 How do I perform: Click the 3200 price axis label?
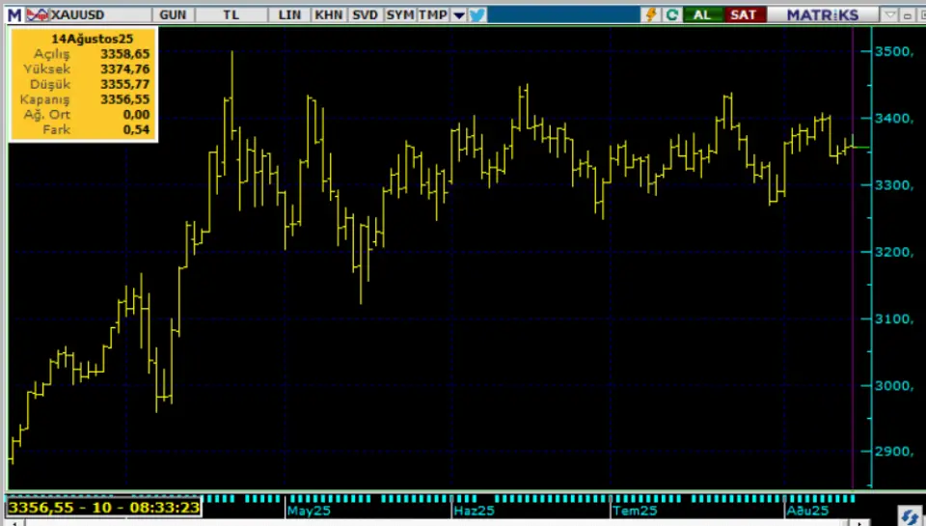[894, 252]
